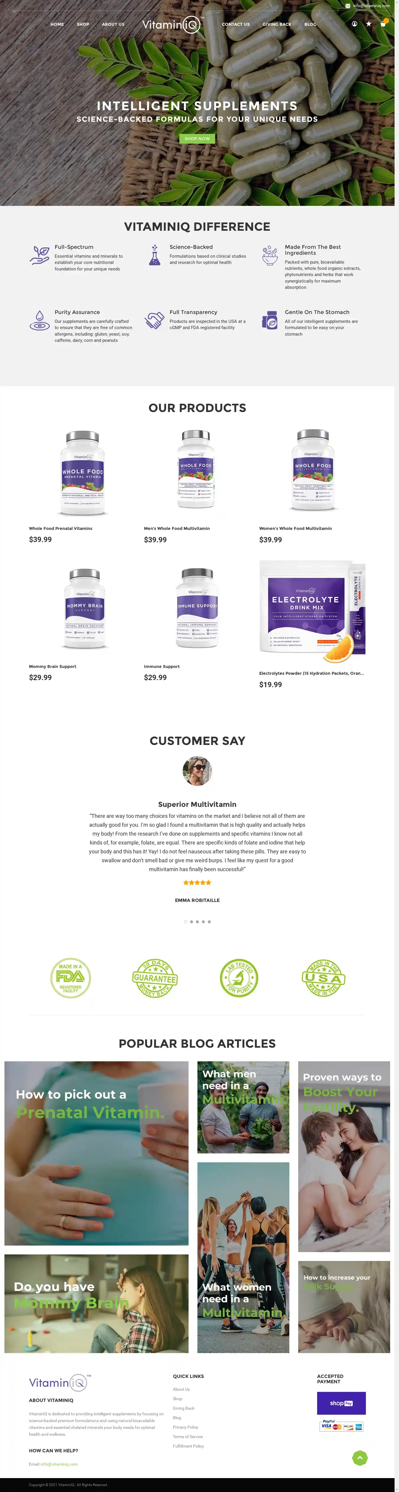The width and height of the screenshot is (399, 1492).
Task: Open the user account icon
Action: [x=354, y=24]
